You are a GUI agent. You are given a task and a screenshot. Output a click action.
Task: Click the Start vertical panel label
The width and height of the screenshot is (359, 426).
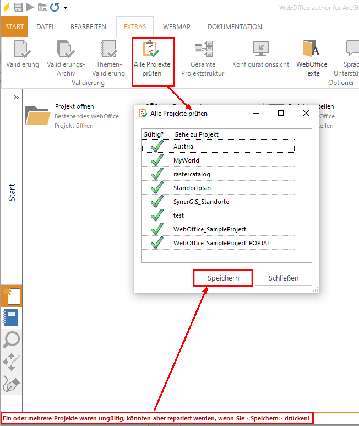12,193
